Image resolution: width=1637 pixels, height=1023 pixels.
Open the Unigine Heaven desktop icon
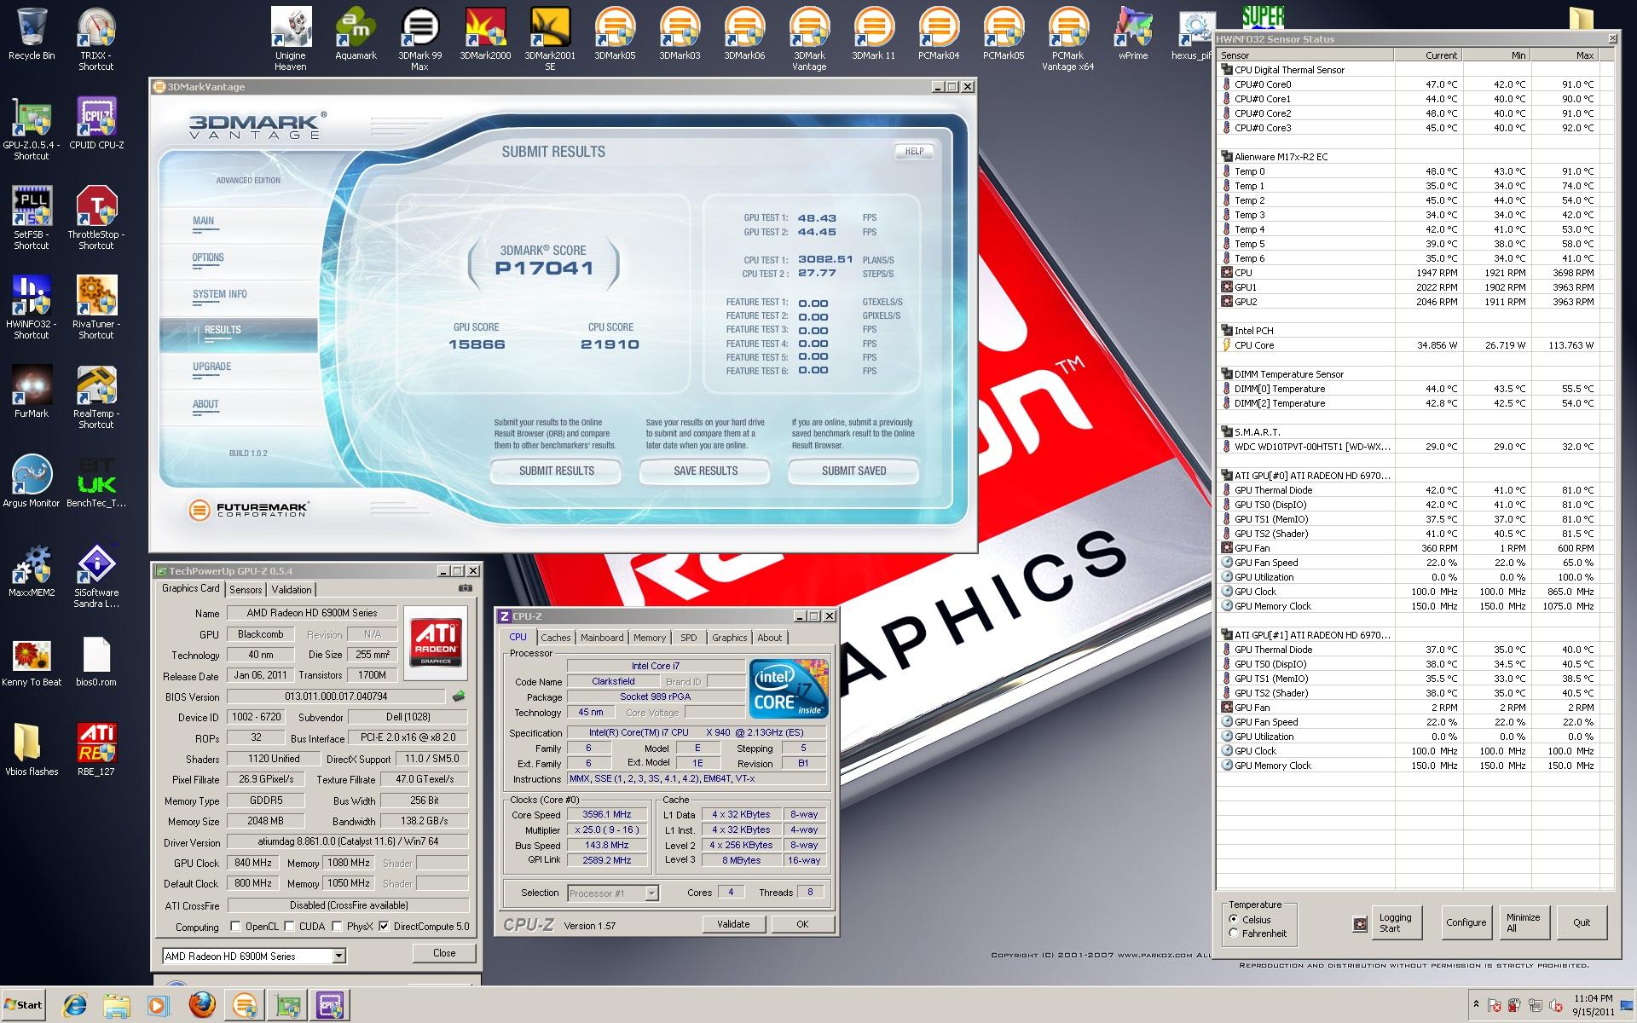point(290,39)
